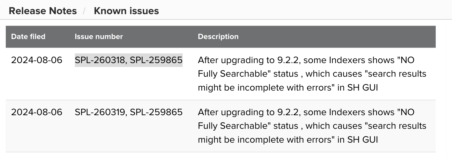The width and height of the screenshot is (452, 156).
Task: Select the second row's 2024-08-06 date
Action: coord(36,112)
